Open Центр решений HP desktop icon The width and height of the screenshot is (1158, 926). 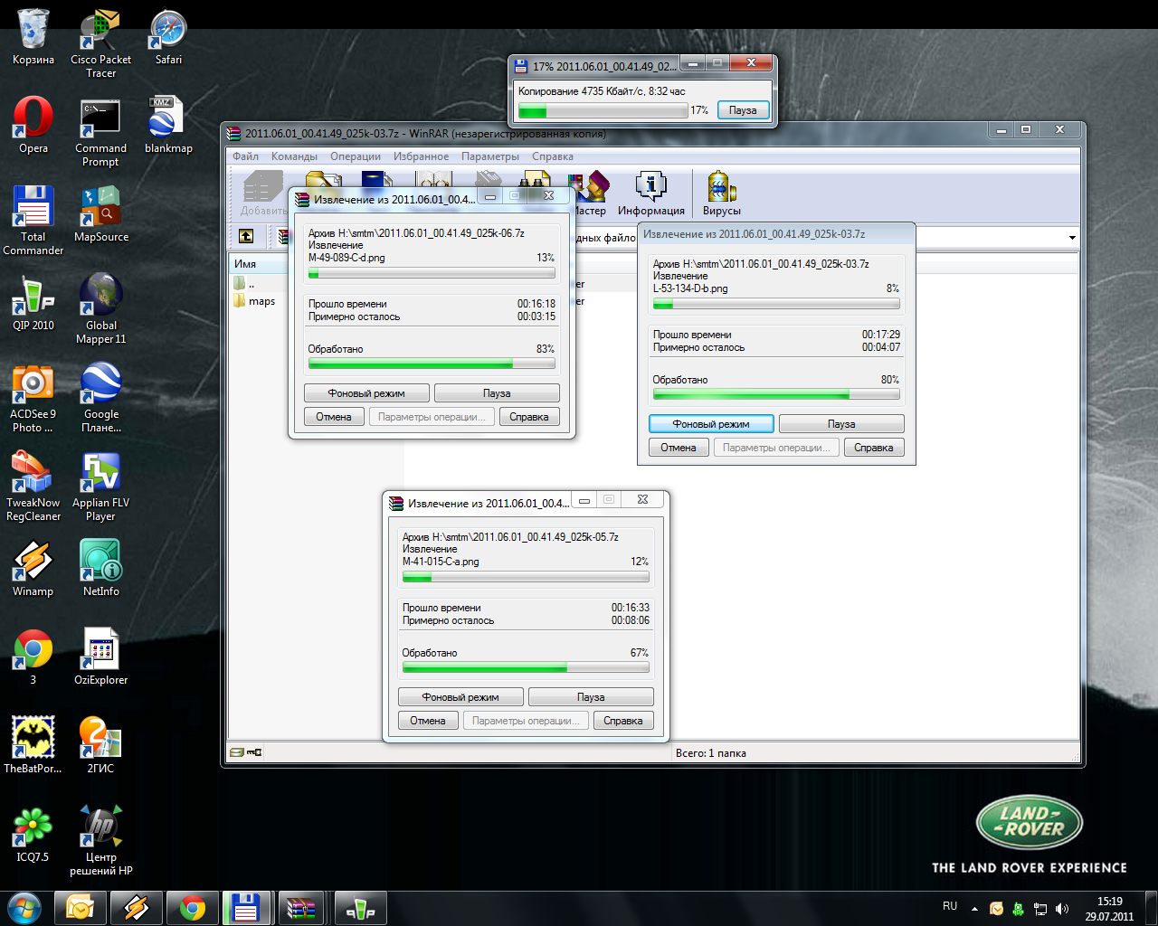(x=100, y=841)
